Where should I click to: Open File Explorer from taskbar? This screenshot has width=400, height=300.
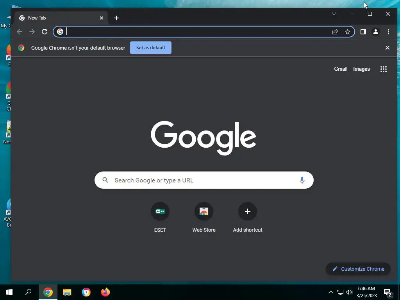pos(67,292)
